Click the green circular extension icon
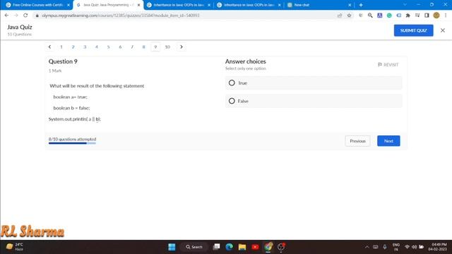 (389, 16)
